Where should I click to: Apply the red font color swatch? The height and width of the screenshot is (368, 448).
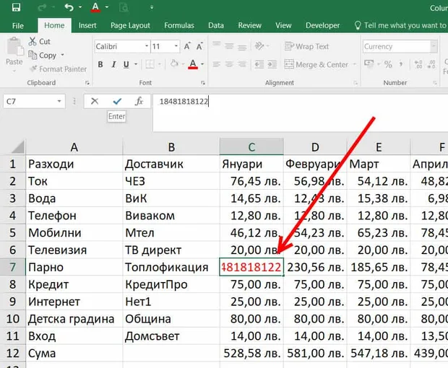tap(193, 64)
